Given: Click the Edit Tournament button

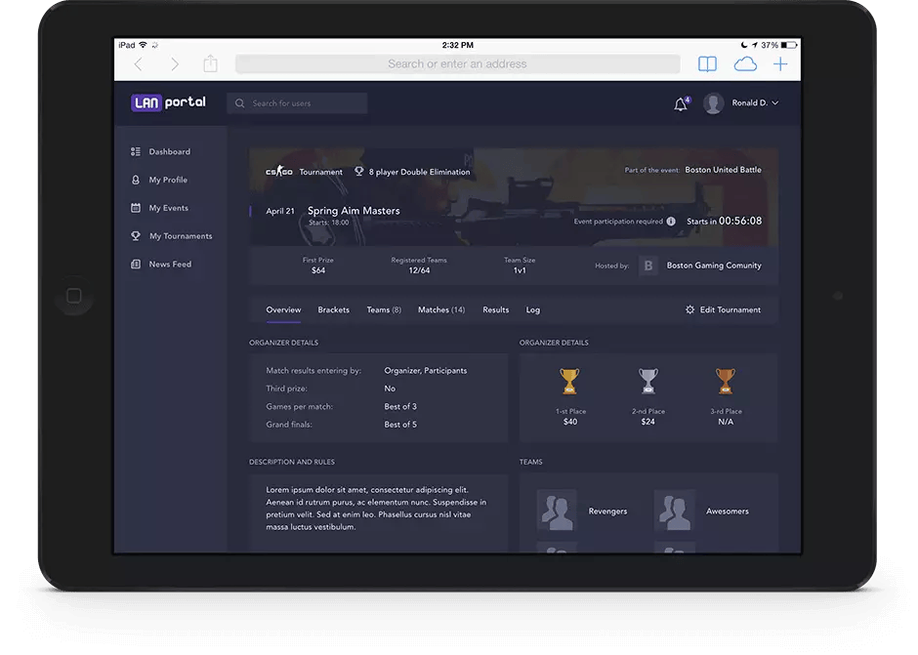Looking at the screenshot, I should pyautogui.click(x=723, y=309).
